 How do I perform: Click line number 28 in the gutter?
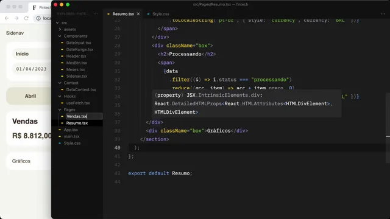[118, 46]
